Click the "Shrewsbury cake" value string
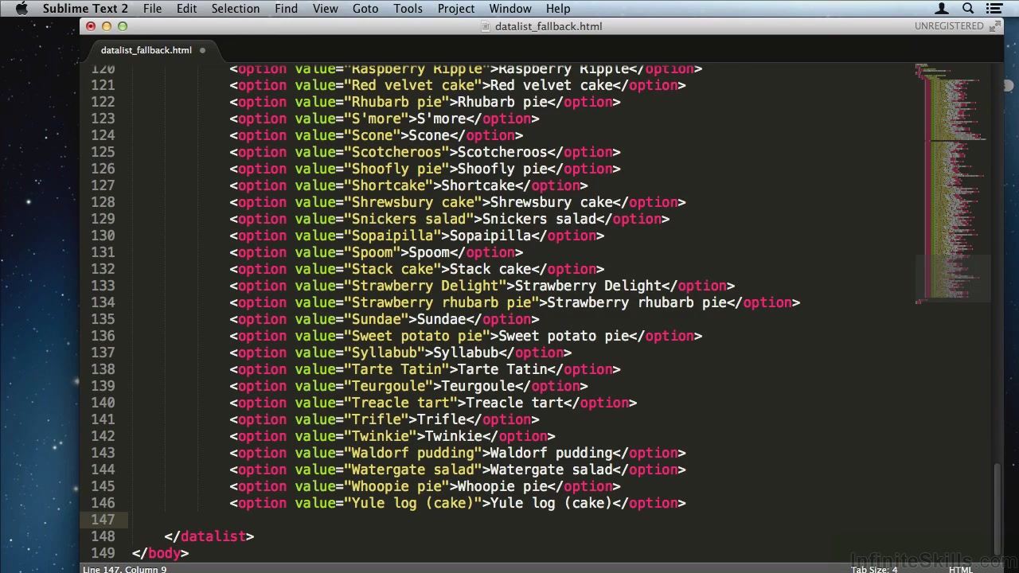The width and height of the screenshot is (1019, 573). 412,202
